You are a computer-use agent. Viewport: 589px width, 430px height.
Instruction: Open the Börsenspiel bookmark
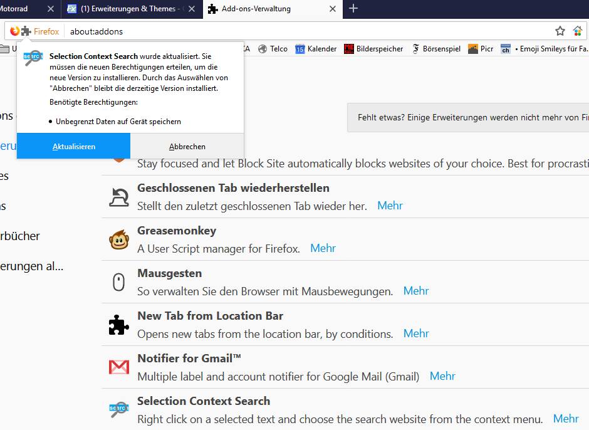pos(437,49)
